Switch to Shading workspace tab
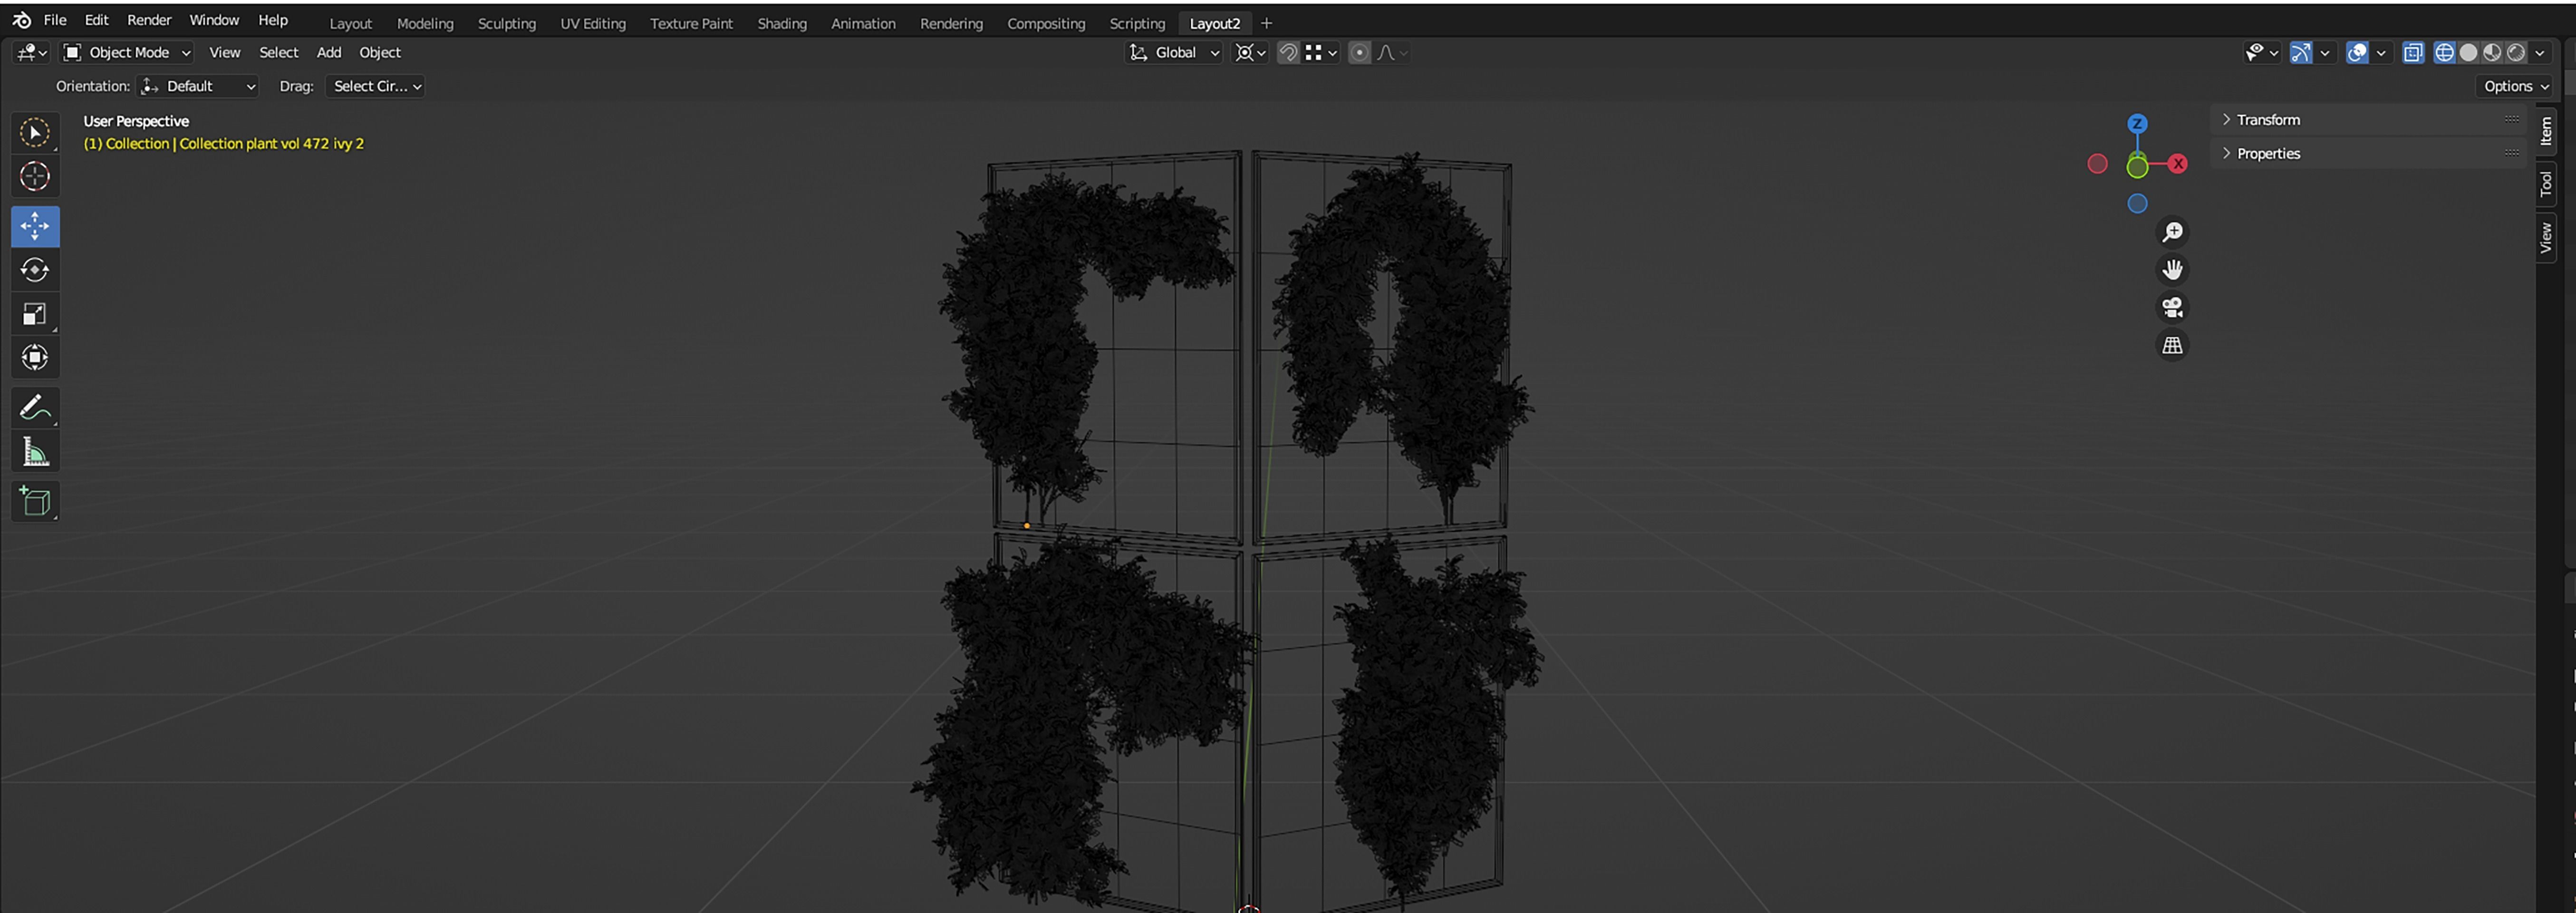Image resolution: width=2576 pixels, height=913 pixels. [x=782, y=23]
